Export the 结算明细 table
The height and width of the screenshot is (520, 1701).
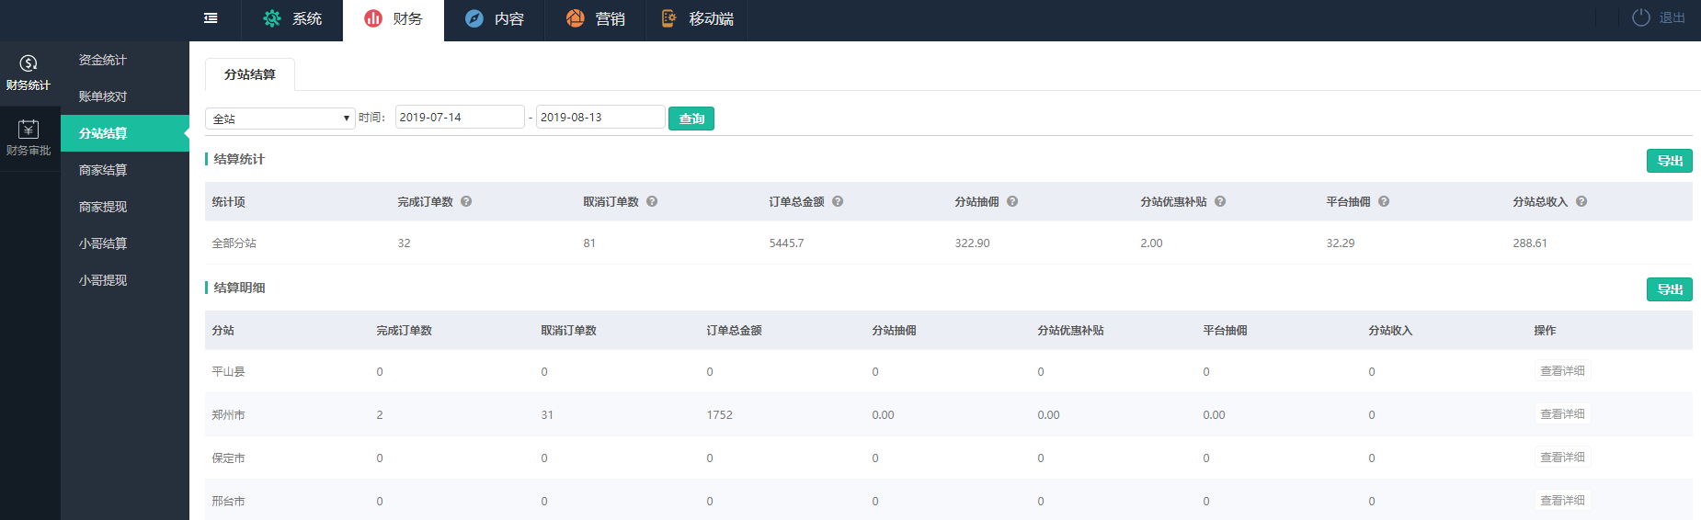(x=1669, y=289)
